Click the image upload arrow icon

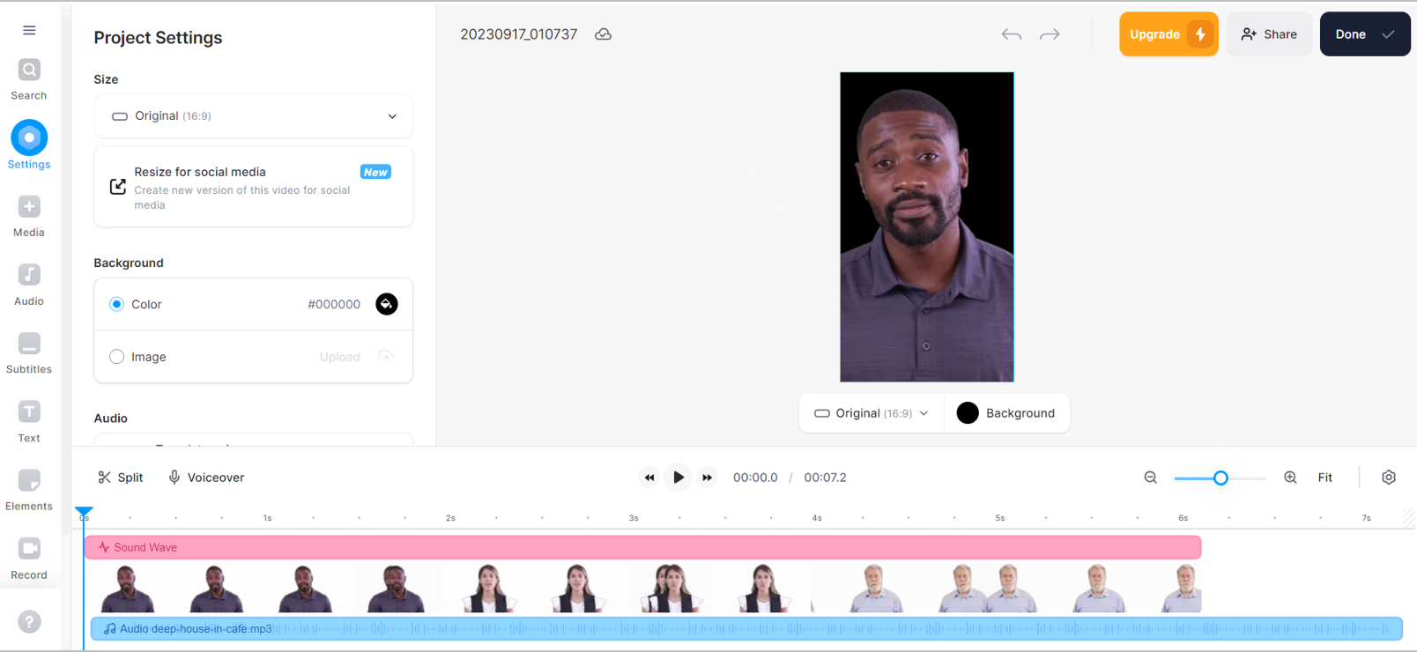coord(386,357)
